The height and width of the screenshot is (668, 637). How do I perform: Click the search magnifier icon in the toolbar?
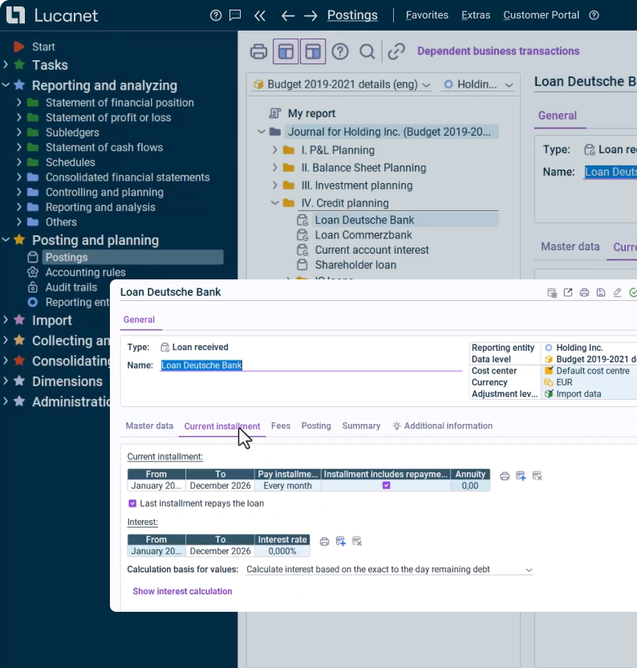367,51
